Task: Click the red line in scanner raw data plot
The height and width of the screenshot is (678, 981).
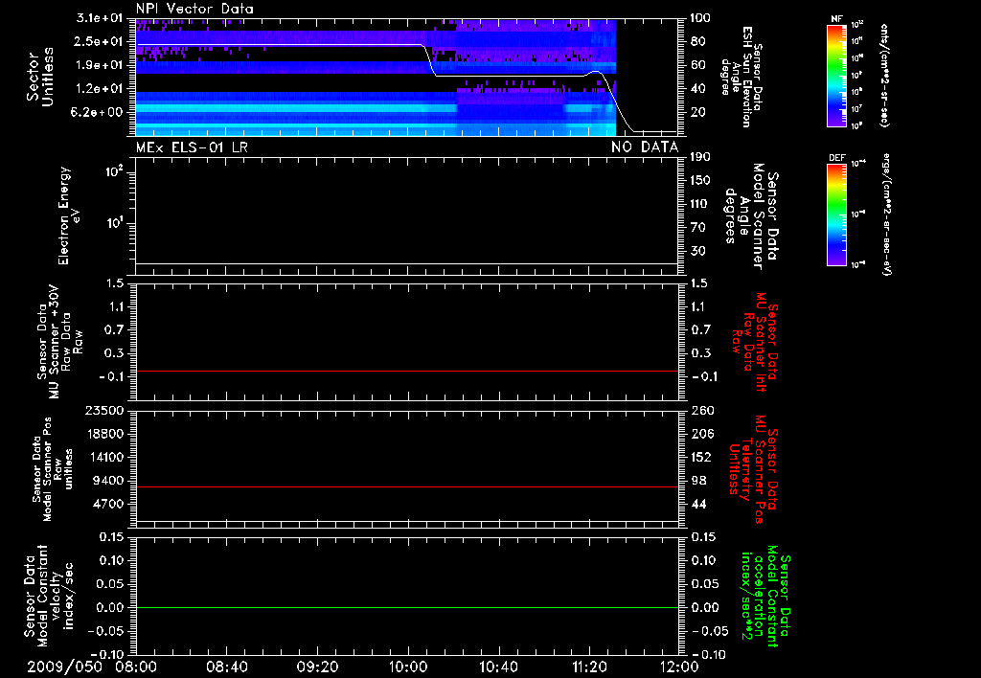Action: pos(407,371)
